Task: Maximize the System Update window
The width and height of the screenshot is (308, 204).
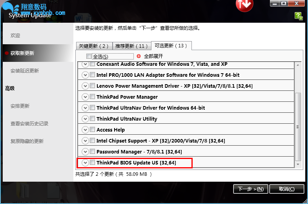Action: click(x=284, y=4)
